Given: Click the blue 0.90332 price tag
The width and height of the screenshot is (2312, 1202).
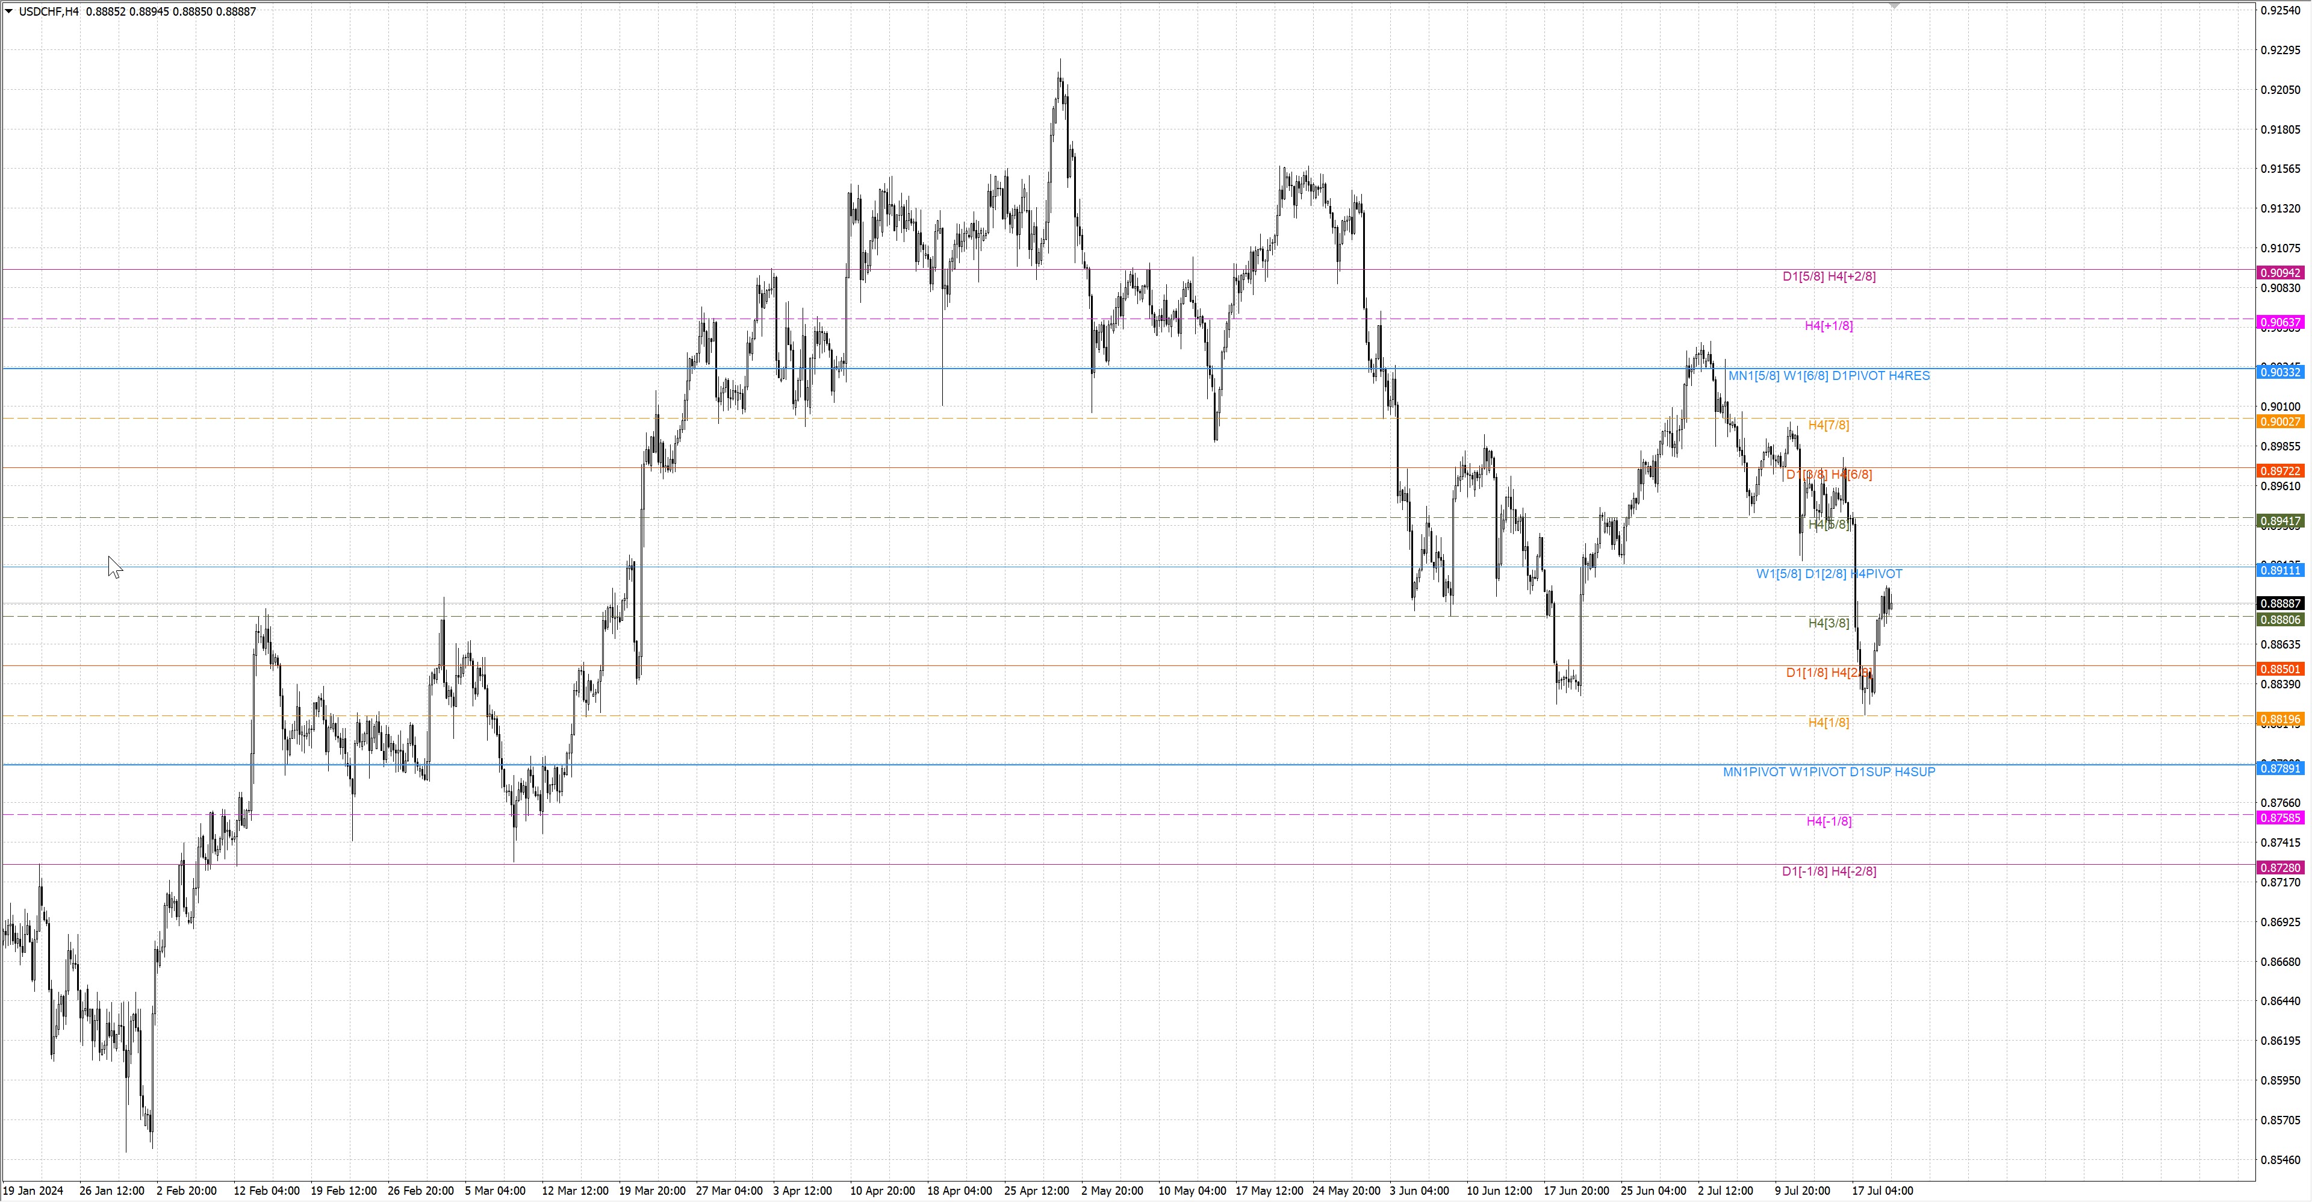Looking at the screenshot, I should (x=2279, y=372).
